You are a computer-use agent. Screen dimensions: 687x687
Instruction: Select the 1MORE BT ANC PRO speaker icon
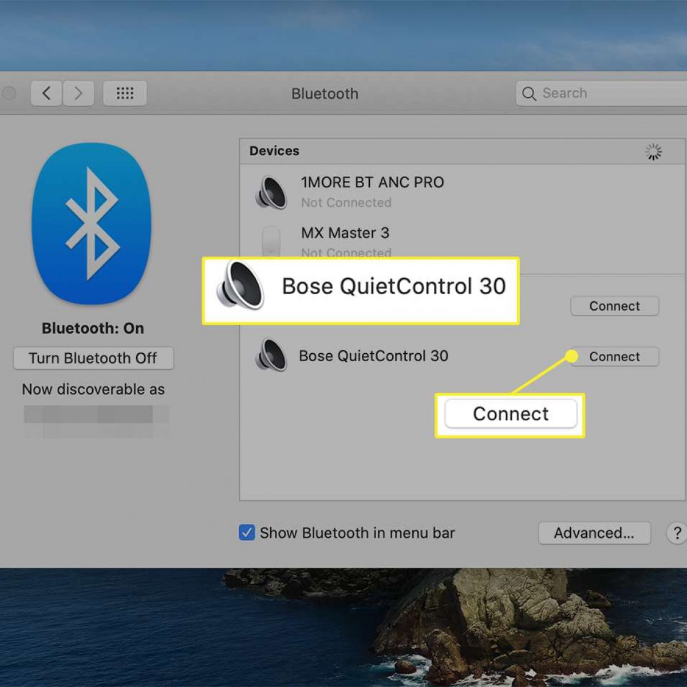coord(271,192)
